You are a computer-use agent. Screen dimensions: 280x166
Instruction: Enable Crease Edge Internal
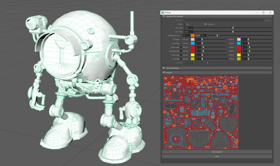tap(181, 55)
